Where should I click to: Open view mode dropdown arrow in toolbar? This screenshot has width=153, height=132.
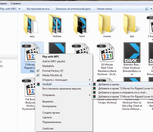151,9
